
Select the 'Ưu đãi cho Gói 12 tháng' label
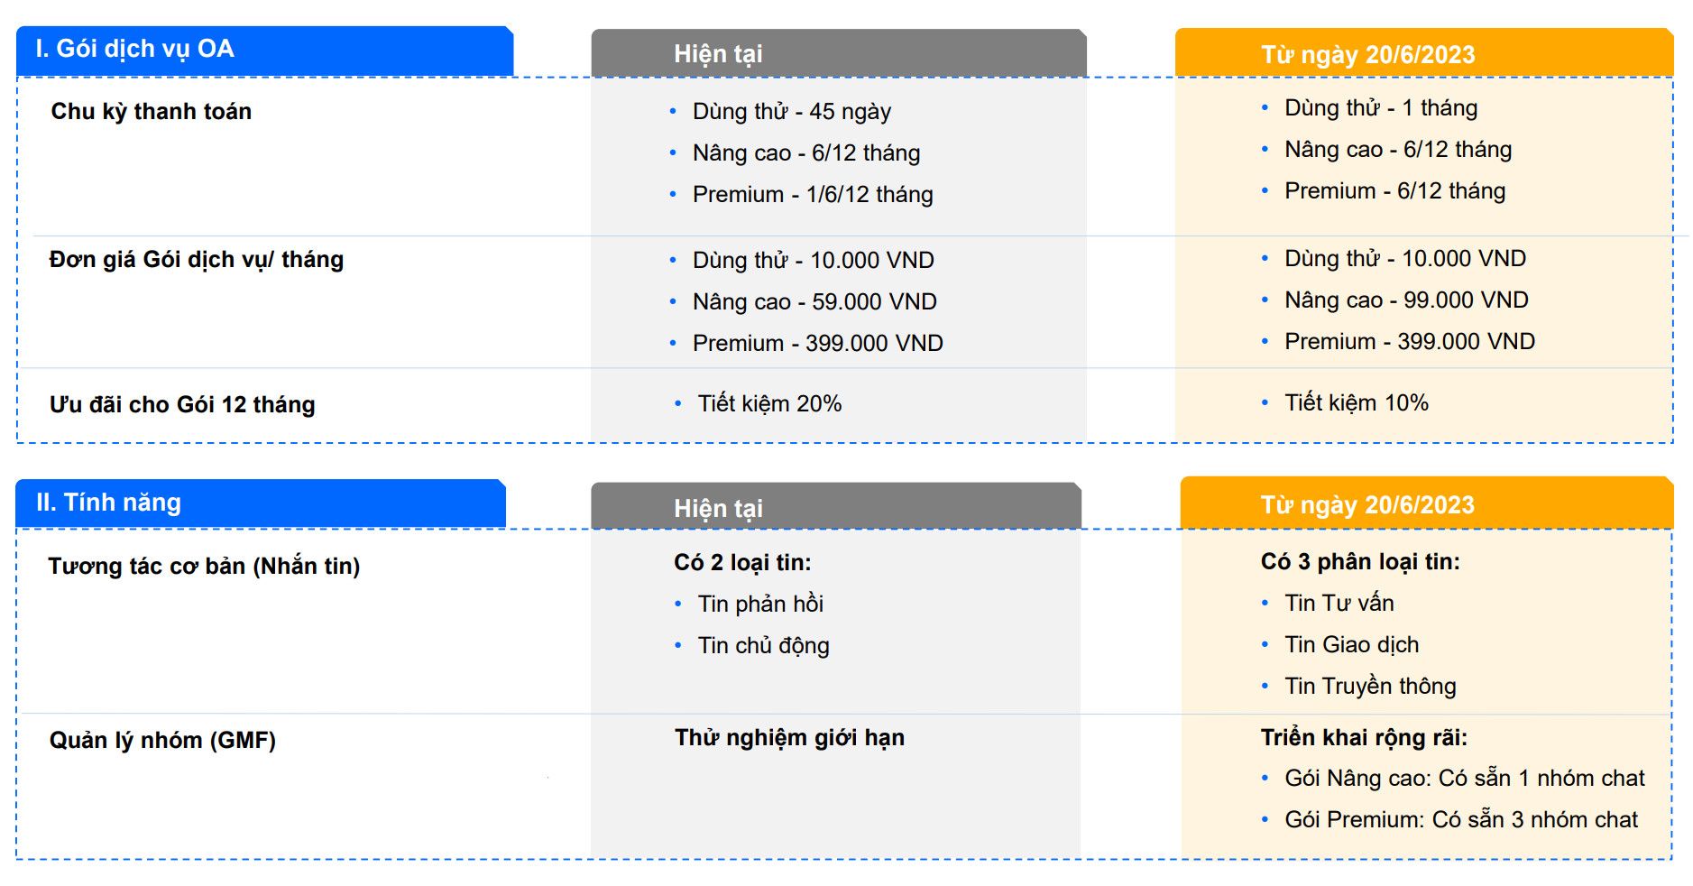[x=182, y=404]
